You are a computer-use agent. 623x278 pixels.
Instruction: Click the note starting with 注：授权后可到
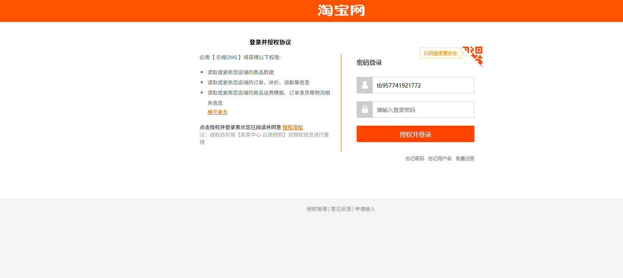click(x=264, y=139)
